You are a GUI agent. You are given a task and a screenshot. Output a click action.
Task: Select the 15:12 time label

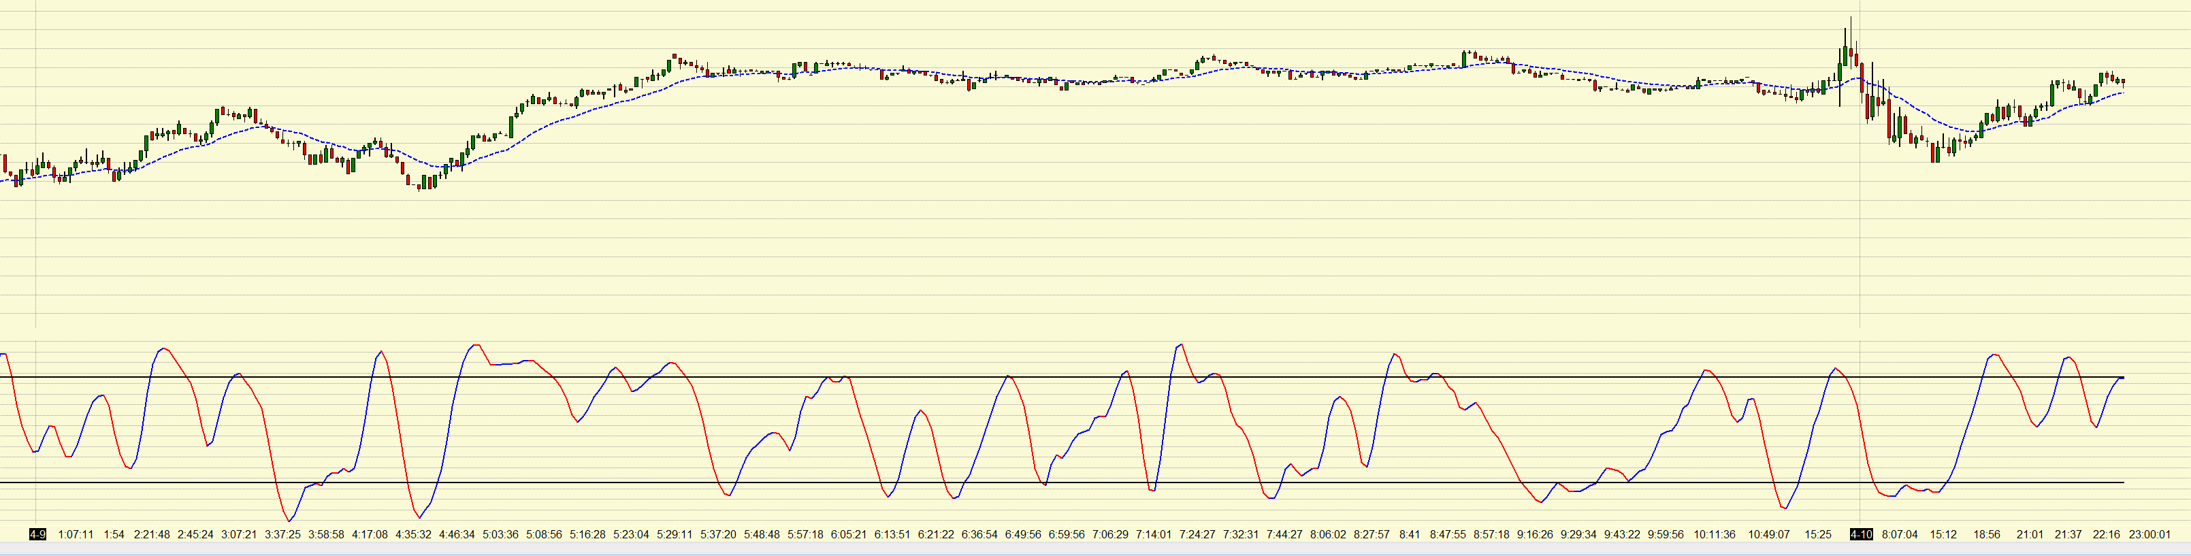1943,535
